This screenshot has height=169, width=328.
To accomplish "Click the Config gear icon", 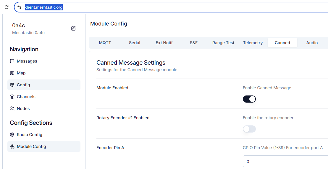I will pyautogui.click(x=12, y=85).
